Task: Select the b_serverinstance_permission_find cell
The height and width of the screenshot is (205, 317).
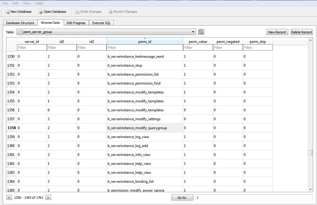Action: (145, 83)
